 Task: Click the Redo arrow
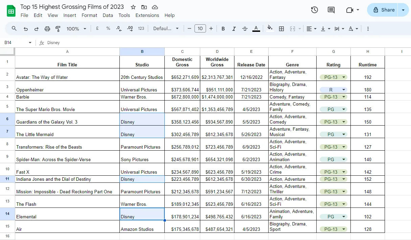click(36, 29)
